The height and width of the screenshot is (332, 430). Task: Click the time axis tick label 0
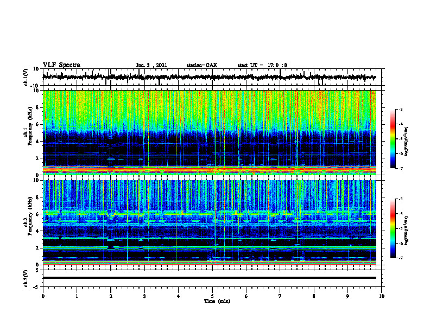[x=43, y=296]
